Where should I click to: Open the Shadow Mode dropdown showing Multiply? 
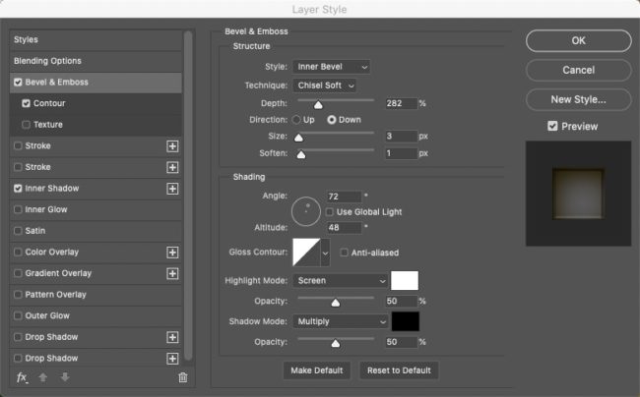[340, 321]
